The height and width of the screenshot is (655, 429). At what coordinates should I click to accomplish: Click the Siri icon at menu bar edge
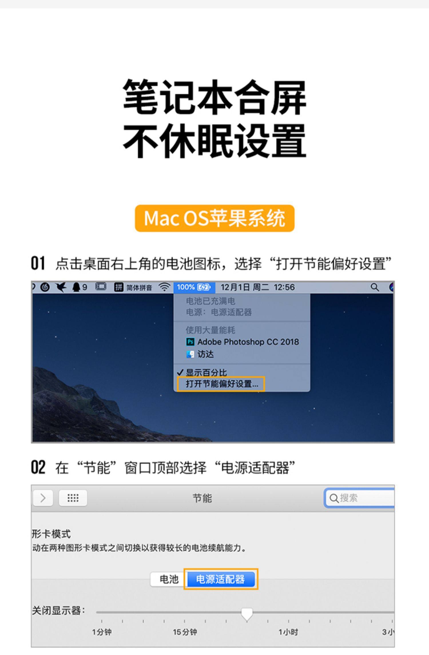pyautogui.click(x=391, y=287)
